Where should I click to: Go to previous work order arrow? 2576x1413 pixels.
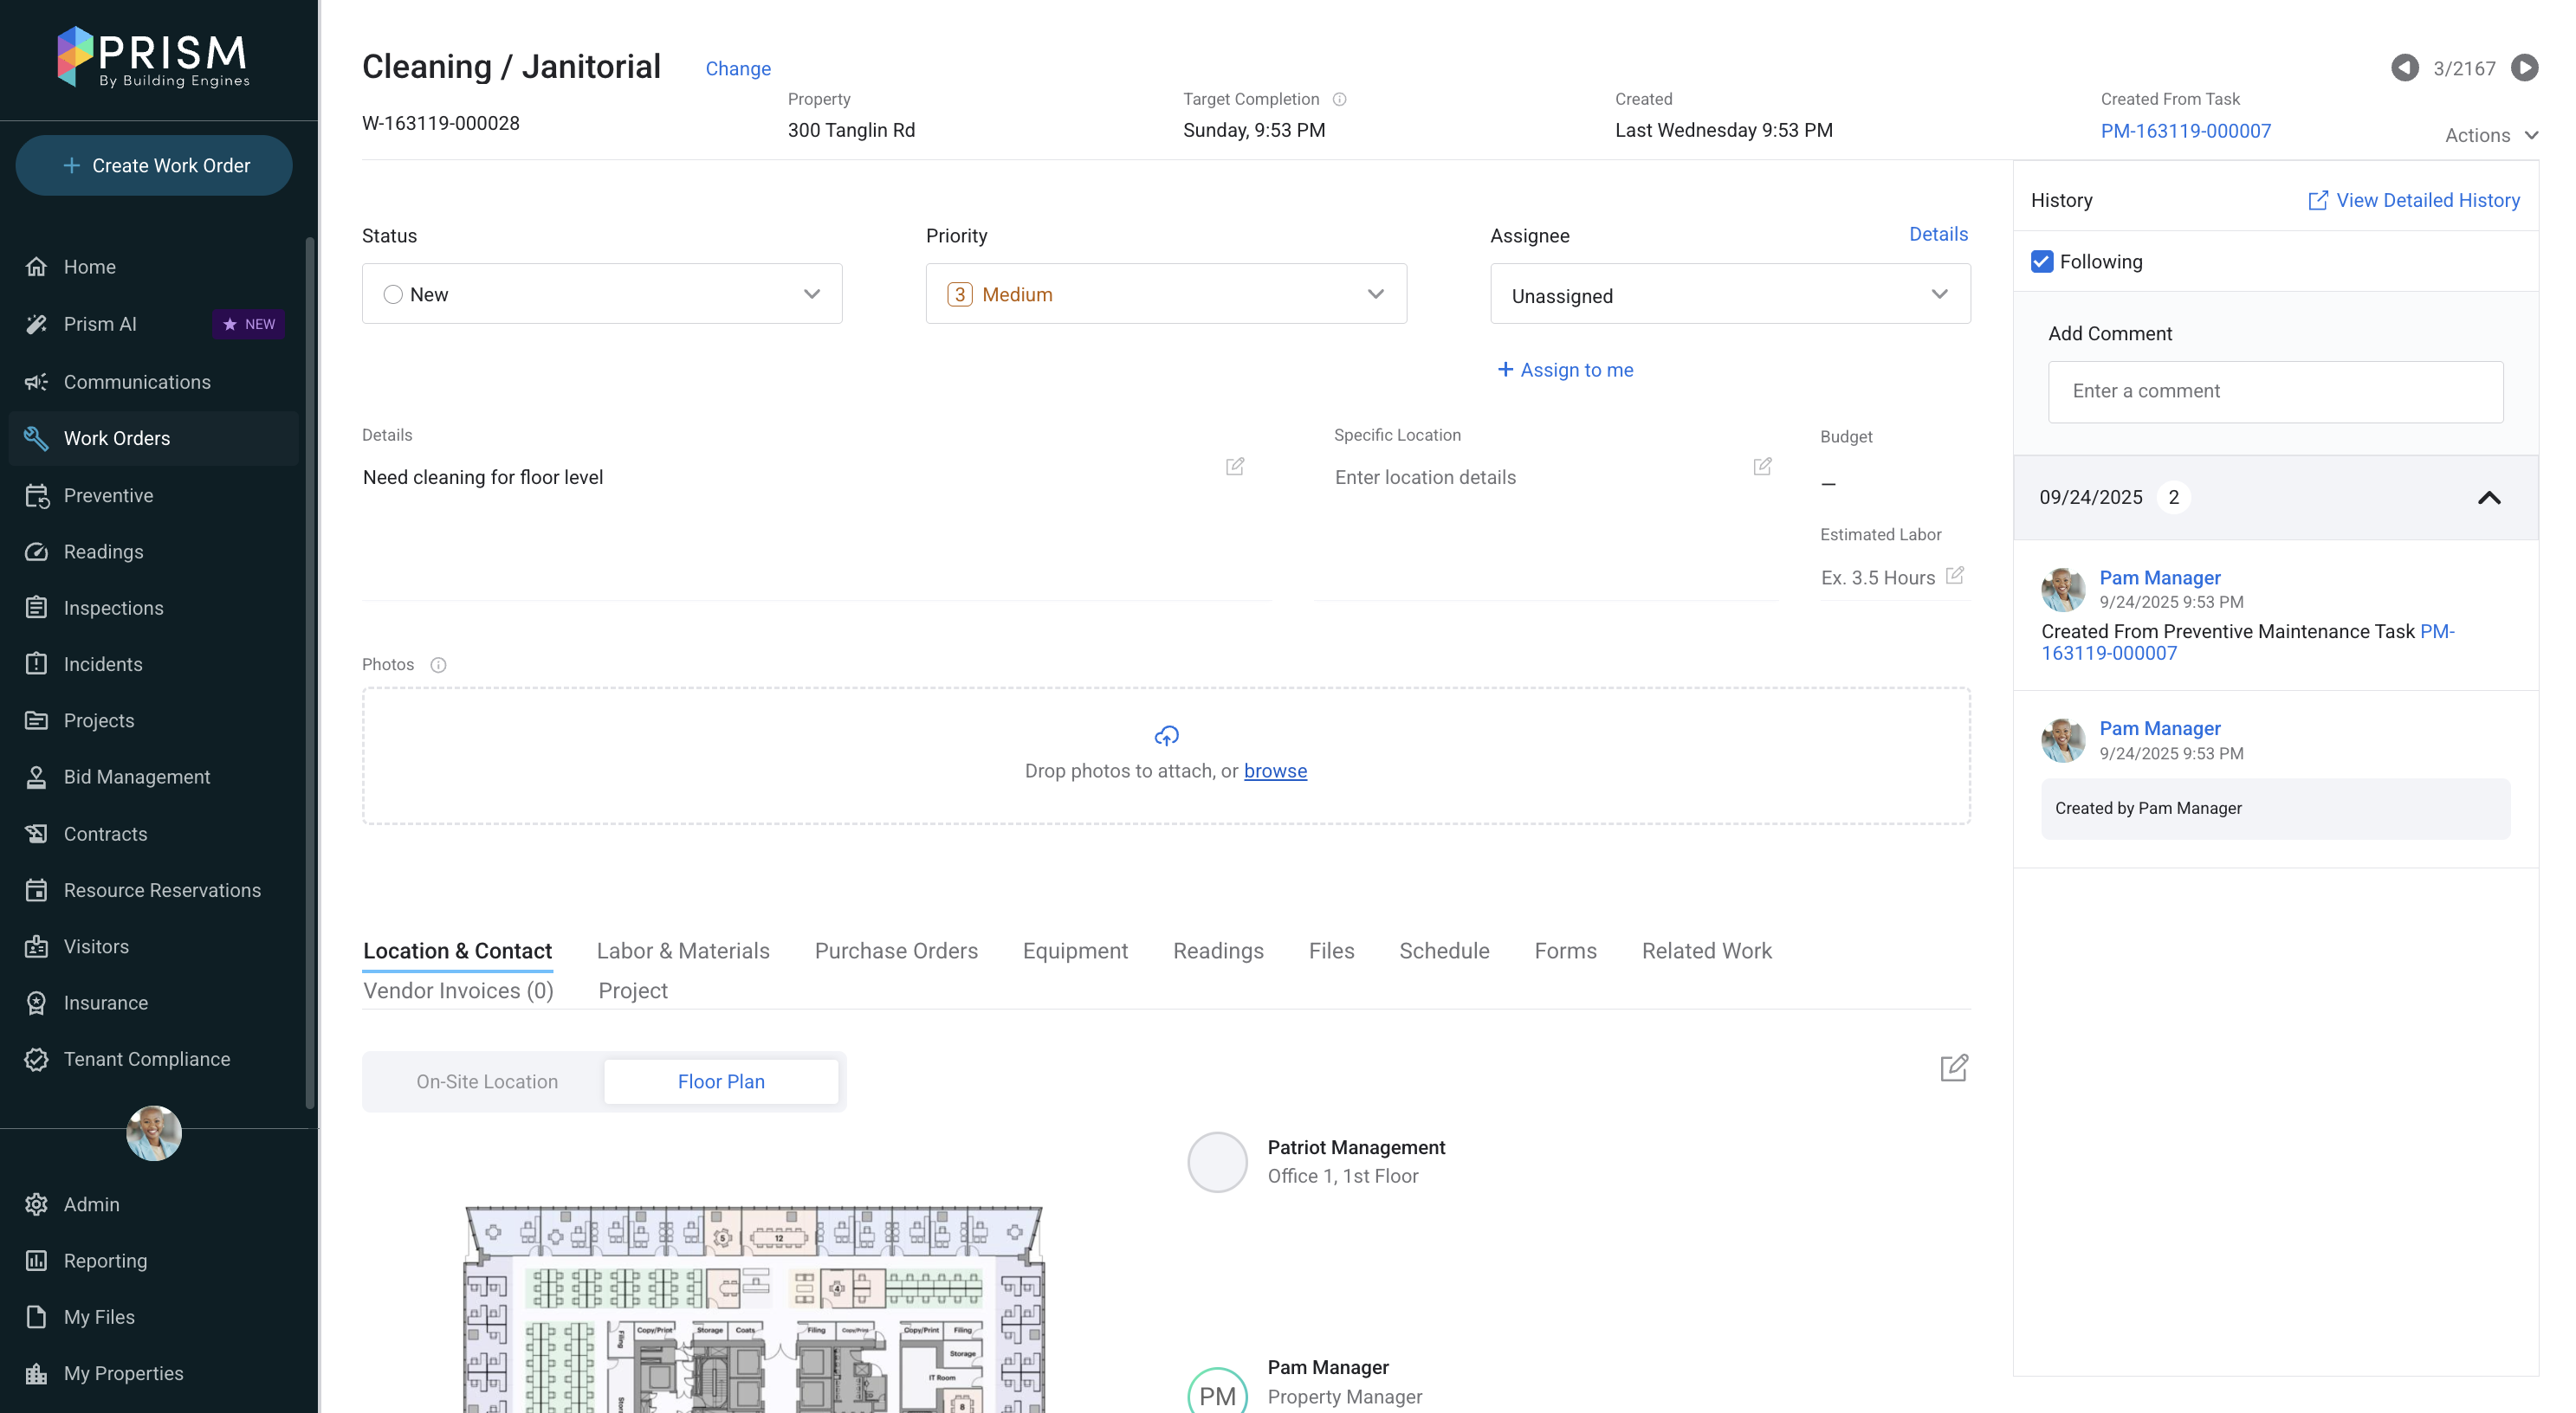2404,68
